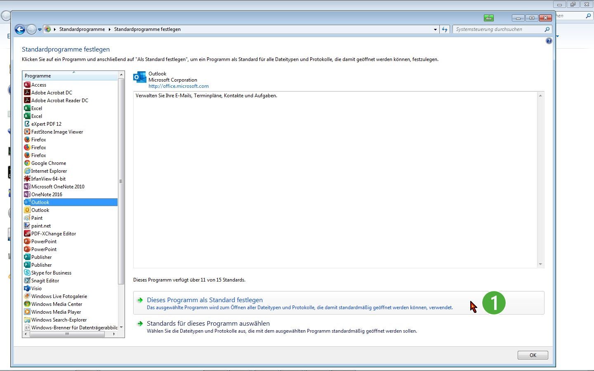The image size is (594, 371).
Task: Click the PDF-XChange Editor icon
Action: [x=27, y=234]
